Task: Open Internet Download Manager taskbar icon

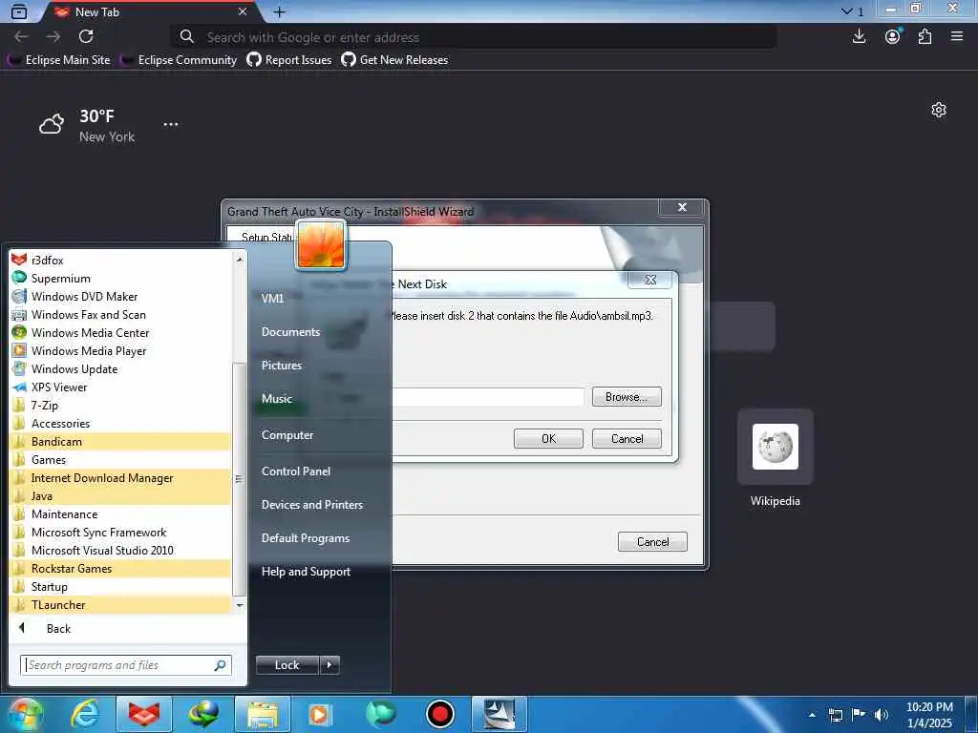Action: click(203, 714)
